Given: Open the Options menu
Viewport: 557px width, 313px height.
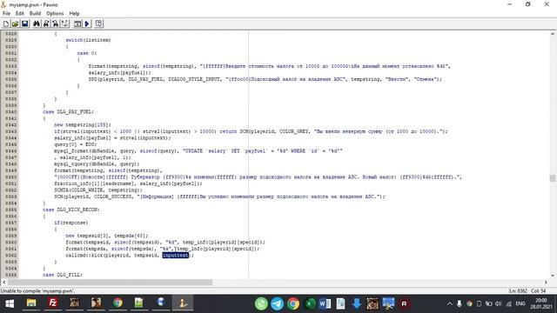Looking at the screenshot, I should [55, 14].
